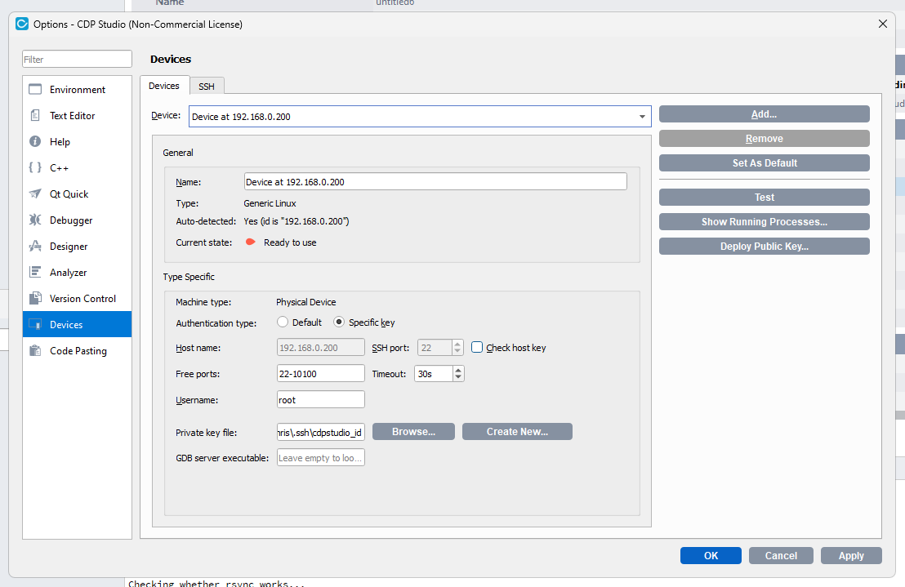The width and height of the screenshot is (905, 587).
Task: Decrease the SSH port number
Action: (x=457, y=352)
